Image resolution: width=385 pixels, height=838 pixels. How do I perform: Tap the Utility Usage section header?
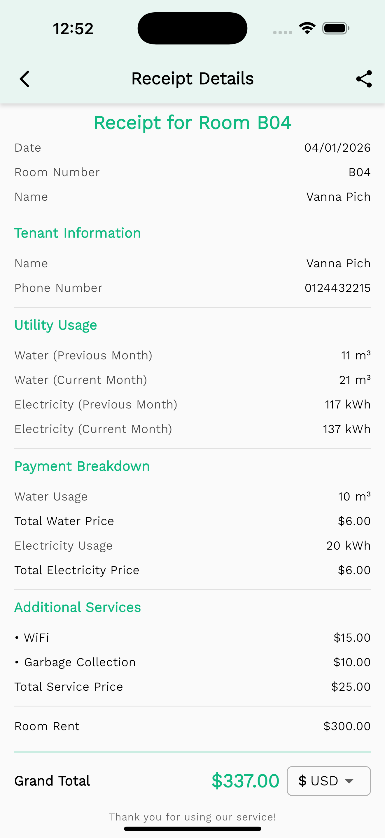(55, 325)
